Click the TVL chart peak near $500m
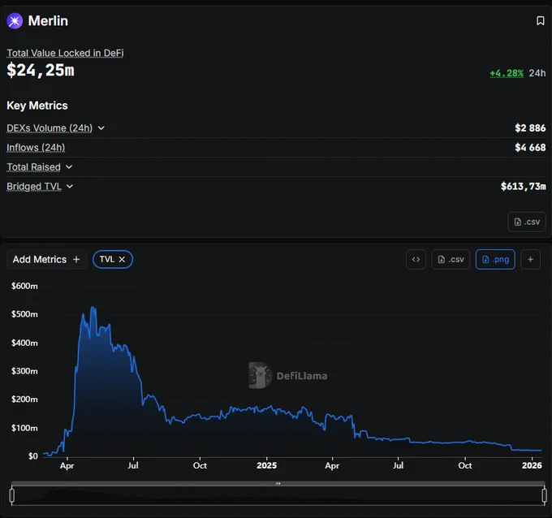The height and width of the screenshot is (518, 552). (x=93, y=308)
